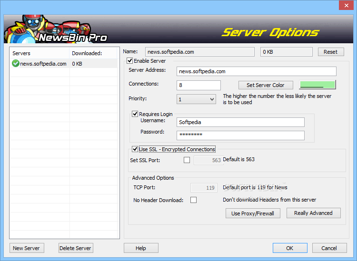Click in the Connections field showing 8
This screenshot has width=357, height=261.
click(x=198, y=85)
